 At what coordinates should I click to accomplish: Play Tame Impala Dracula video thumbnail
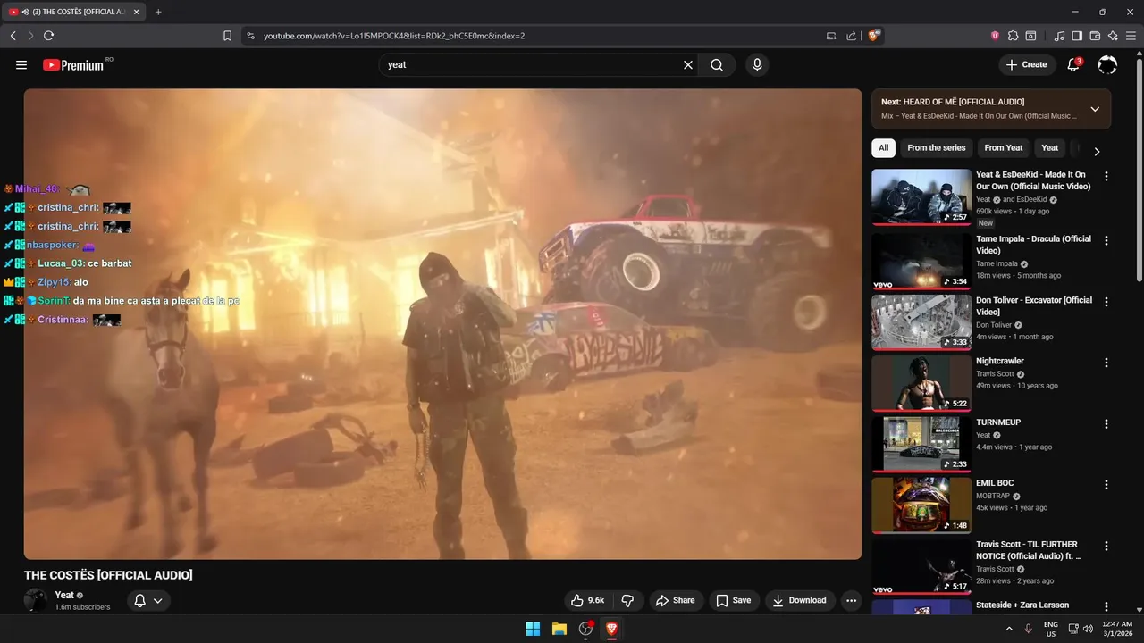coord(921,260)
